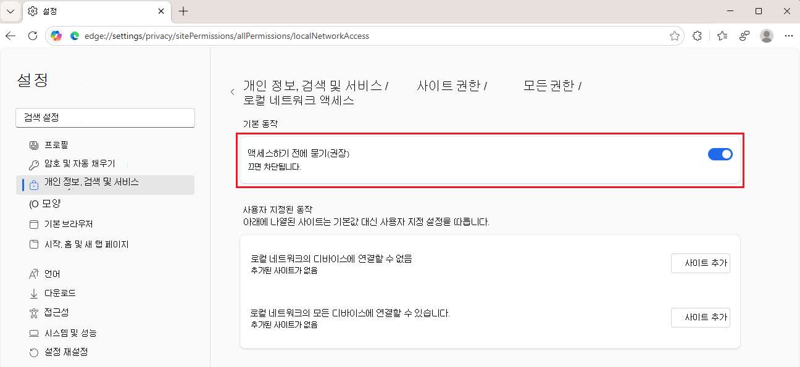Open 다운로드 settings section

(x=105, y=293)
